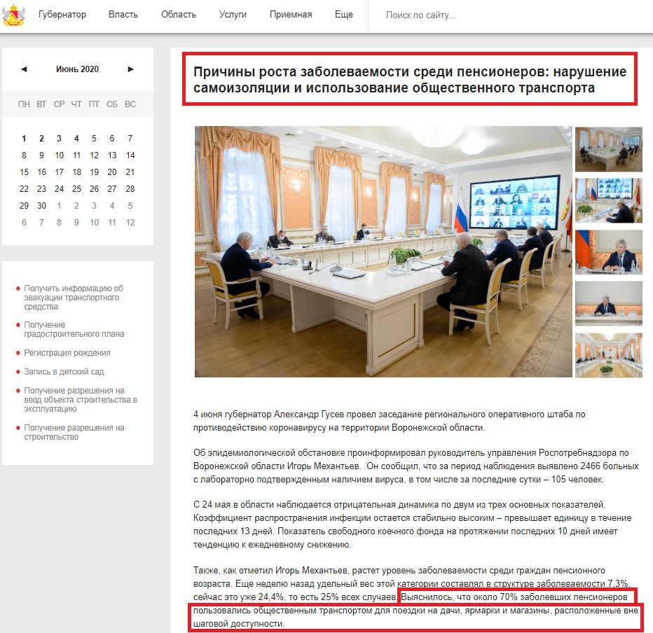Open Получение разрешения на строительство link

point(74,432)
